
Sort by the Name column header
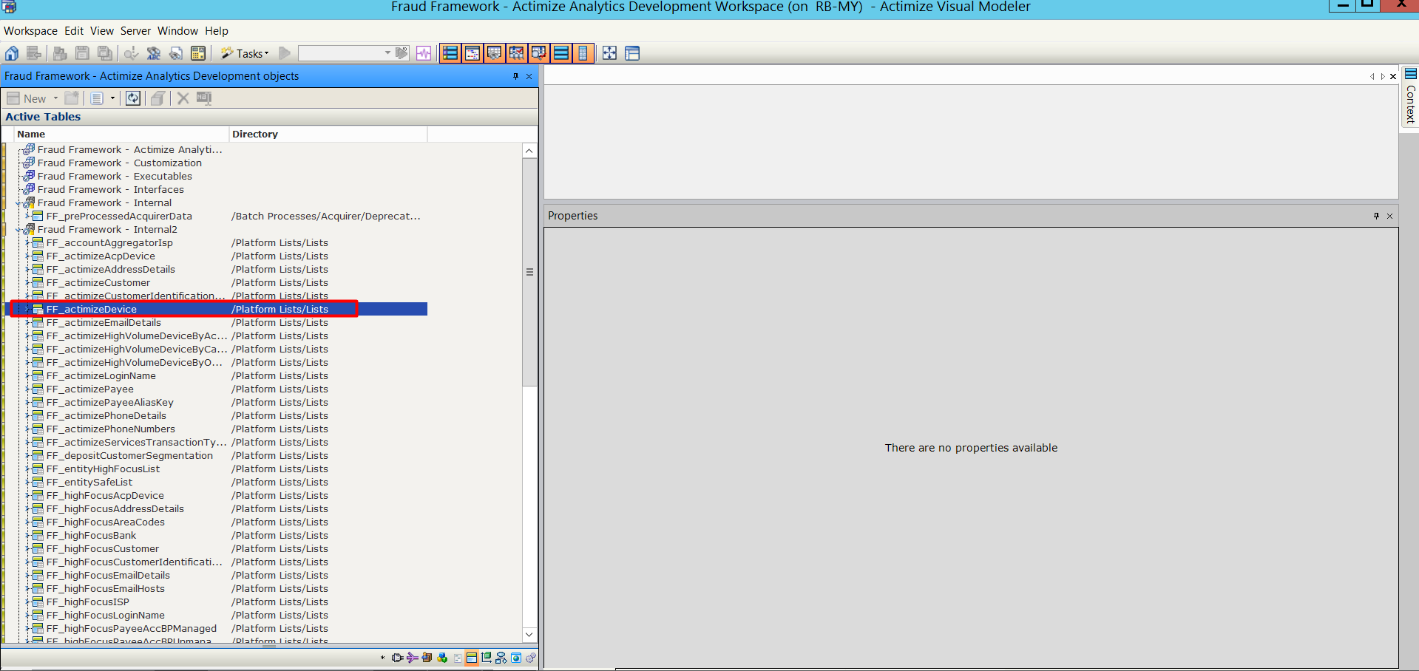(121, 134)
